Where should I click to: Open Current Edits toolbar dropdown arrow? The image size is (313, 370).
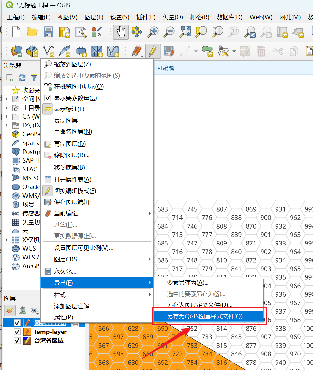(x=142, y=56)
